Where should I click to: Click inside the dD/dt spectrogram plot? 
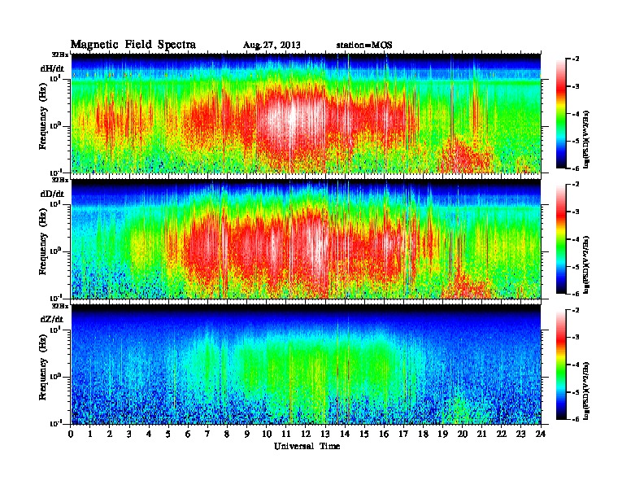[x=306, y=239]
